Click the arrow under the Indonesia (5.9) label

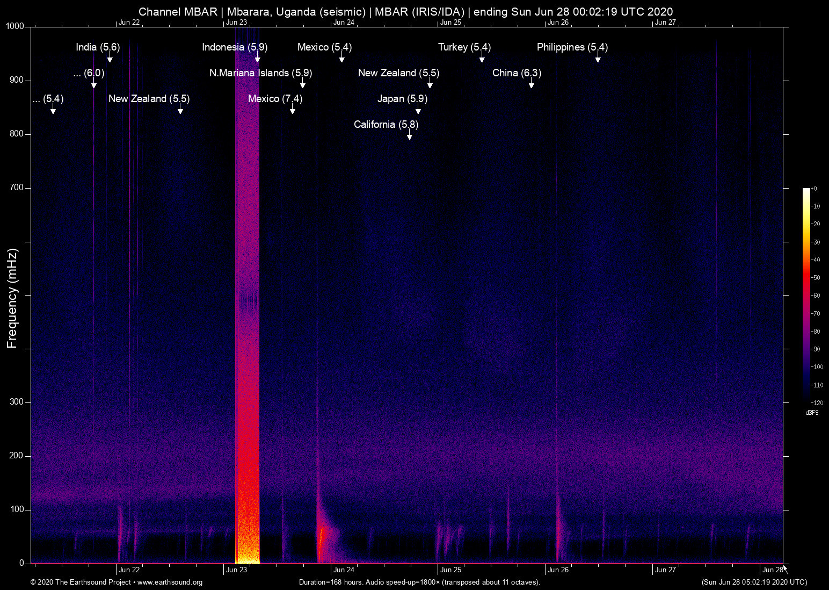point(258,59)
